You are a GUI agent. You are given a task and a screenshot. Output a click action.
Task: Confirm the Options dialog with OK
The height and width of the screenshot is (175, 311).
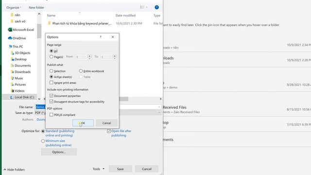click(83, 123)
